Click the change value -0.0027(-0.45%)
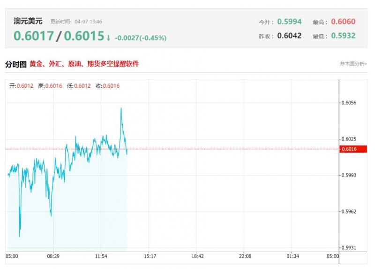 click(x=141, y=38)
